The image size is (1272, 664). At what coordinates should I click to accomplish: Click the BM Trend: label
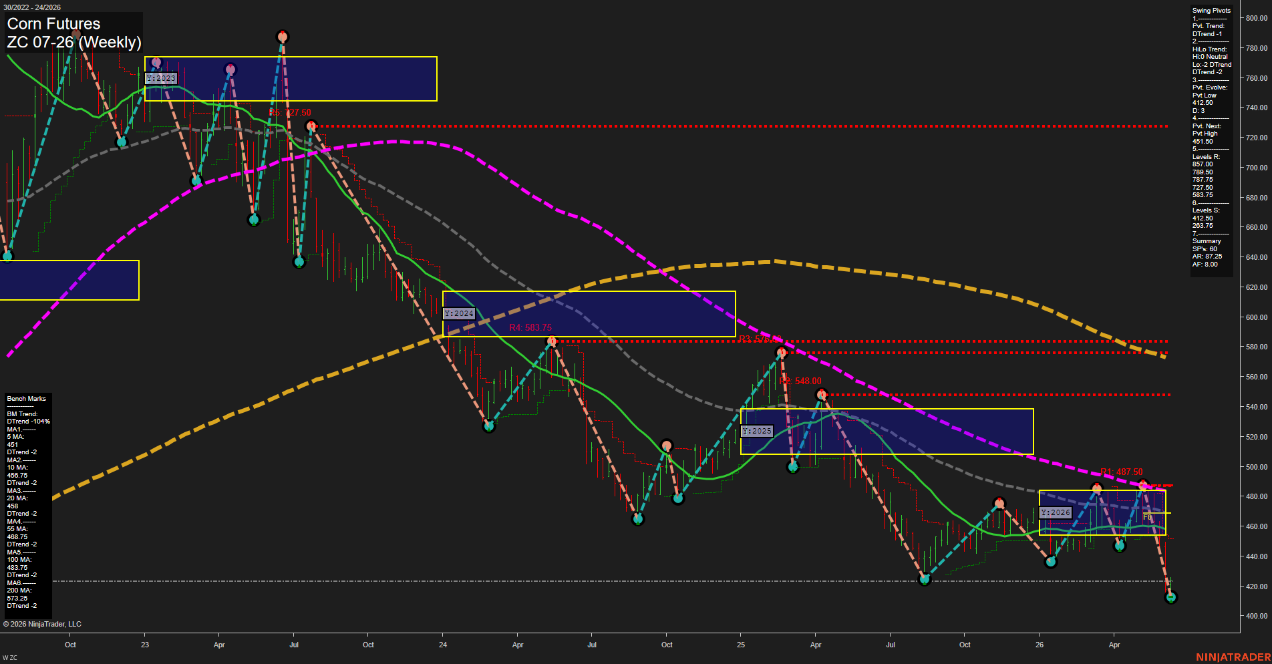click(x=22, y=414)
